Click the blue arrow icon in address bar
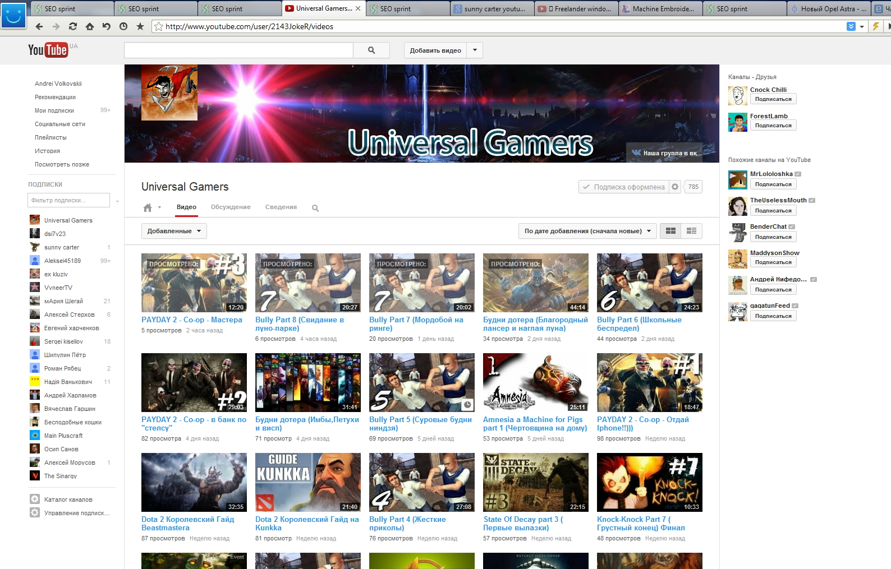 click(x=851, y=26)
